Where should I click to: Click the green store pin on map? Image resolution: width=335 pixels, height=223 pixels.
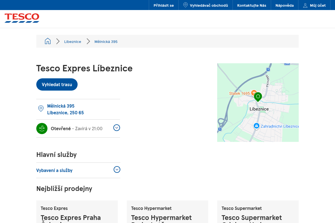click(x=258, y=97)
